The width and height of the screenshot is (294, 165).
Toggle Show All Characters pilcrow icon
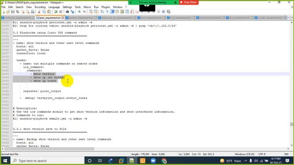(x=107, y=12)
